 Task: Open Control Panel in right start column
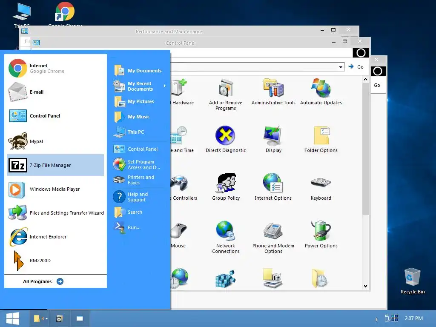[x=140, y=149]
